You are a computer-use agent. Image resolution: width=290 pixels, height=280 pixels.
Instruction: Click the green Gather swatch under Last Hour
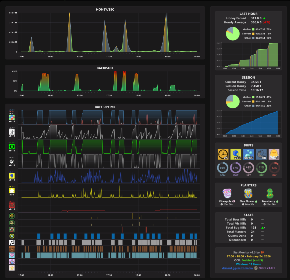(253, 29)
